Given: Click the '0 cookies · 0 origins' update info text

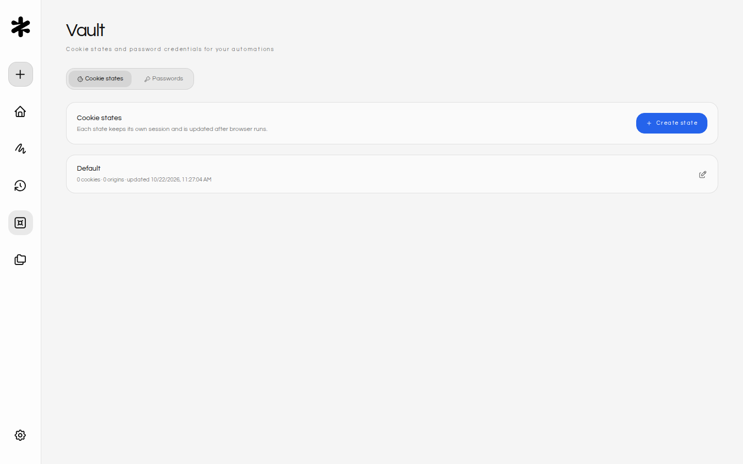Looking at the screenshot, I should 144,180.
